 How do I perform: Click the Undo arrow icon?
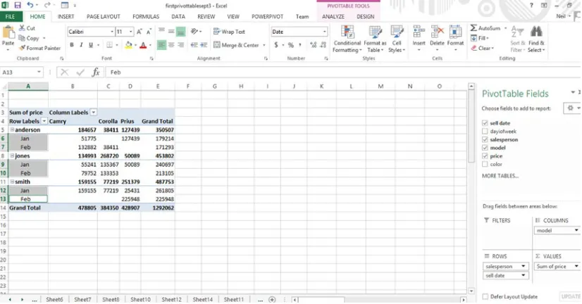30,5
